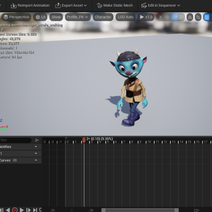Click the Export Asset share icon

58,5
